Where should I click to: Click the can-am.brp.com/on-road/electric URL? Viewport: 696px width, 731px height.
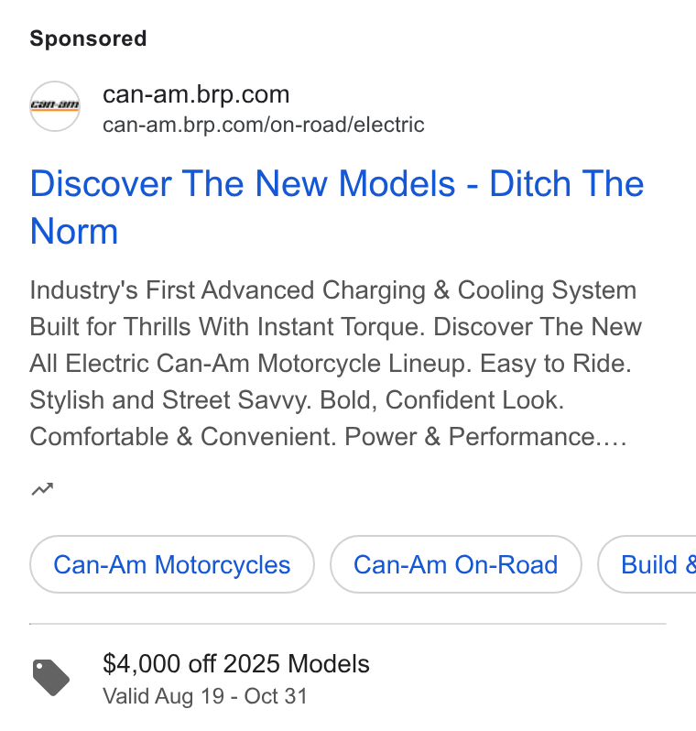(x=264, y=125)
